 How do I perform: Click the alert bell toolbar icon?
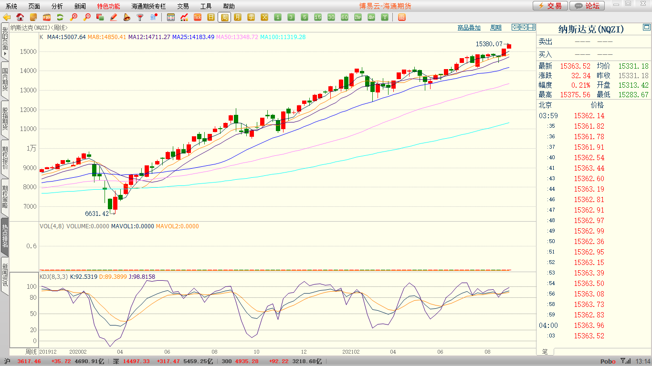point(127,17)
